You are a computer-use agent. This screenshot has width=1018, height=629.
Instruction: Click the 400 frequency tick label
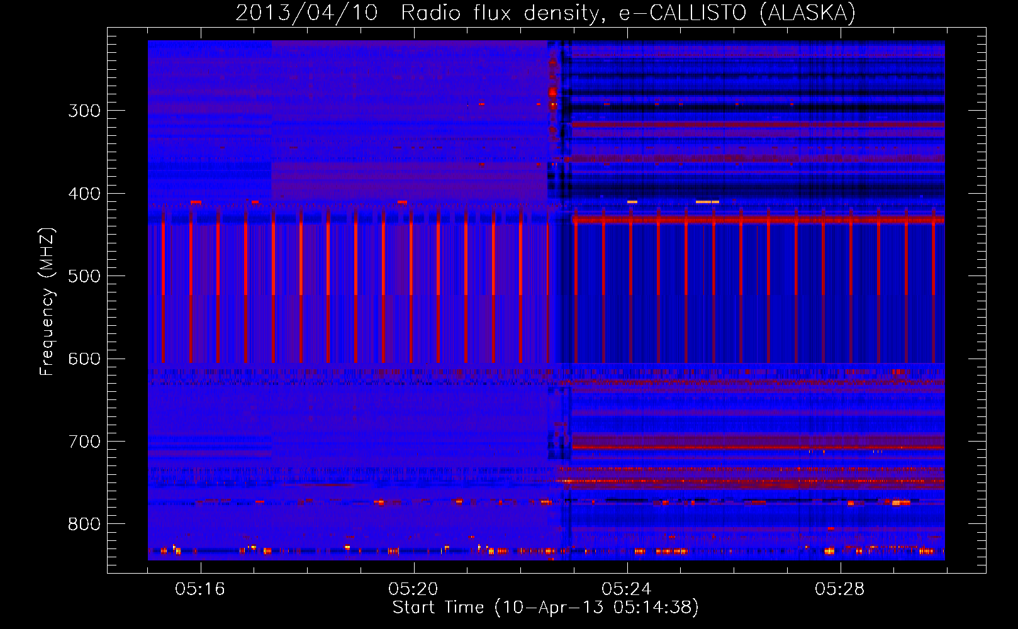pyautogui.click(x=84, y=194)
